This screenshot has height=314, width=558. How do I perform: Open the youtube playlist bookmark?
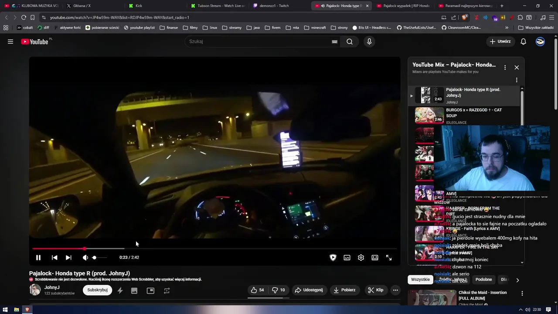pyautogui.click(x=139, y=27)
